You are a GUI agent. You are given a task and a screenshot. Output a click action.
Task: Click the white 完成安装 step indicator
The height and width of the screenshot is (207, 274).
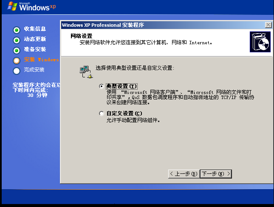[17, 71]
